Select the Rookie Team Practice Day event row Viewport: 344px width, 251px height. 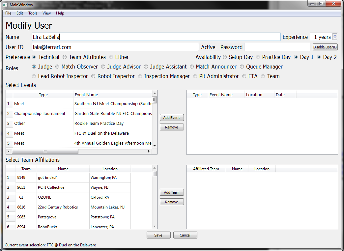click(99, 123)
